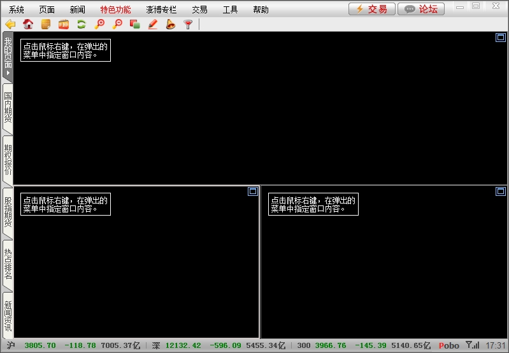Restore the application window size
This screenshot has height=353, width=509.
point(476,6)
